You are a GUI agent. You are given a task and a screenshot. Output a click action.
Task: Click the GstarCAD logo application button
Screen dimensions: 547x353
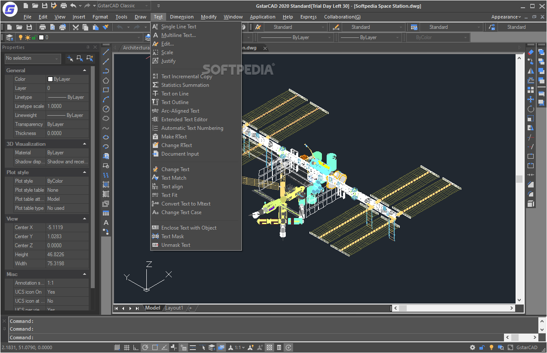tap(9, 9)
